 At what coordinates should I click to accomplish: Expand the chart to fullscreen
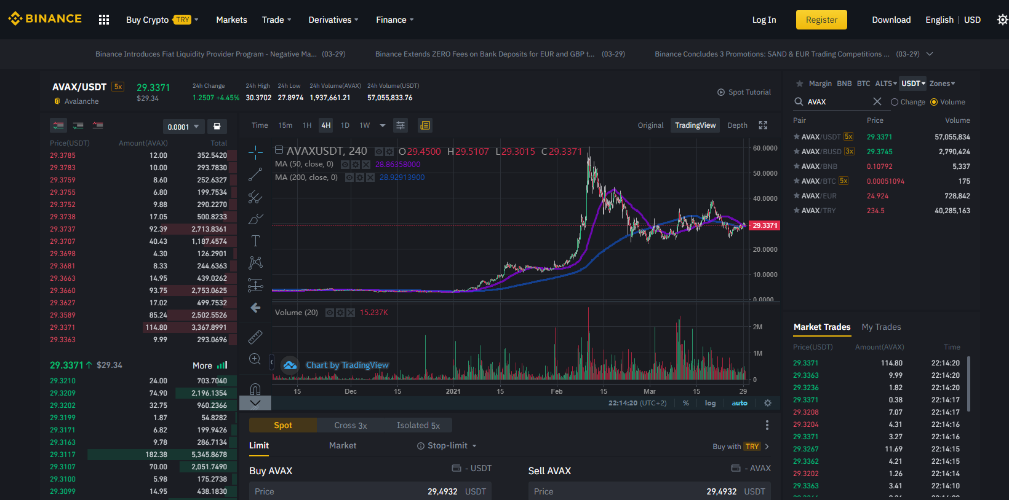(763, 125)
